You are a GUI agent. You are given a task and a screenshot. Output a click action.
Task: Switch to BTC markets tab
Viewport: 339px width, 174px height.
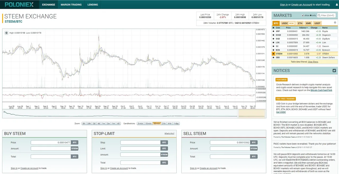click(x=276, y=23)
